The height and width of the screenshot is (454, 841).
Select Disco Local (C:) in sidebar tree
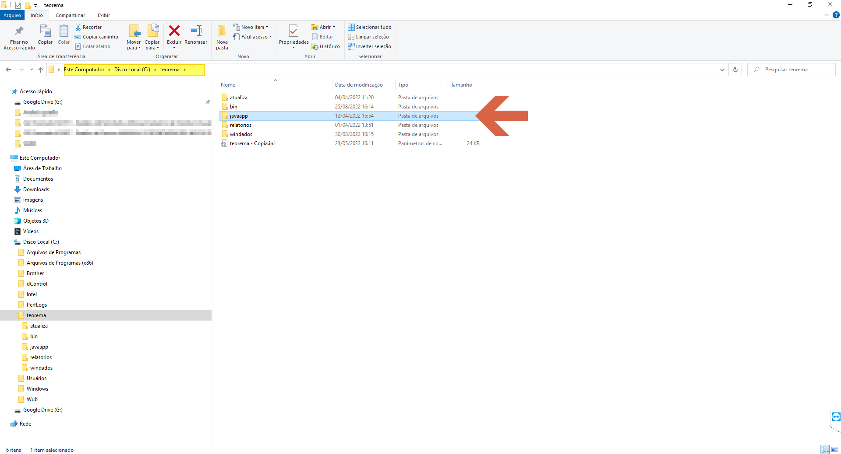tap(41, 242)
